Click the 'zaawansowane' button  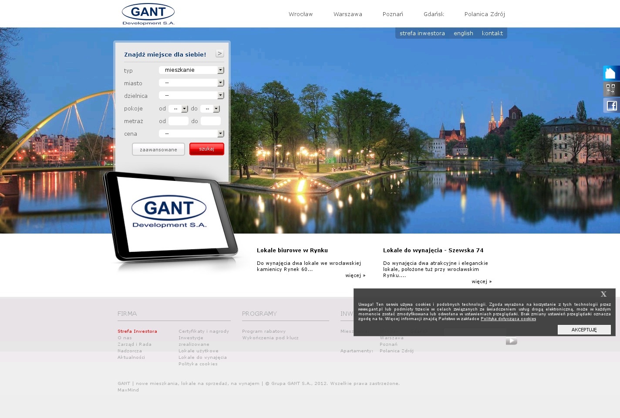pos(158,149)
